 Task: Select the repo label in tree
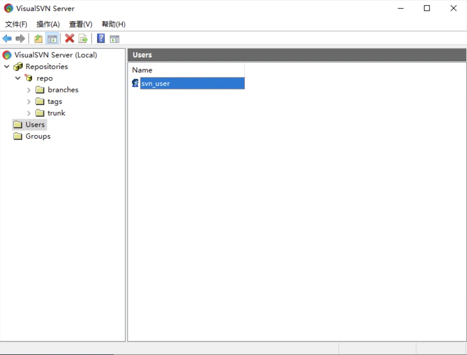pyautogui.click(x=45, y=79)
